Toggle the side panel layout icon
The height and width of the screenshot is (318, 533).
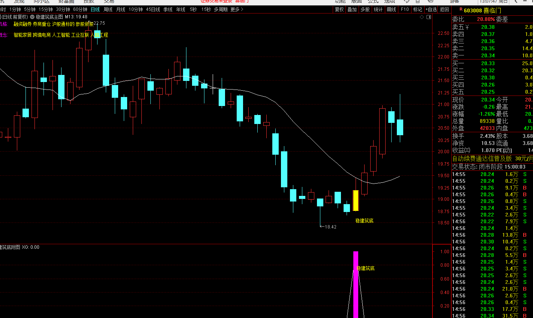(x=429, y=17)
